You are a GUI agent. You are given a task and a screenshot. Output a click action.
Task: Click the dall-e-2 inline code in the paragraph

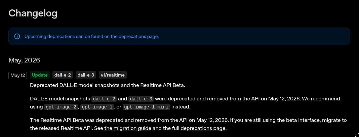pyautogui.click(x=104, y=99)
